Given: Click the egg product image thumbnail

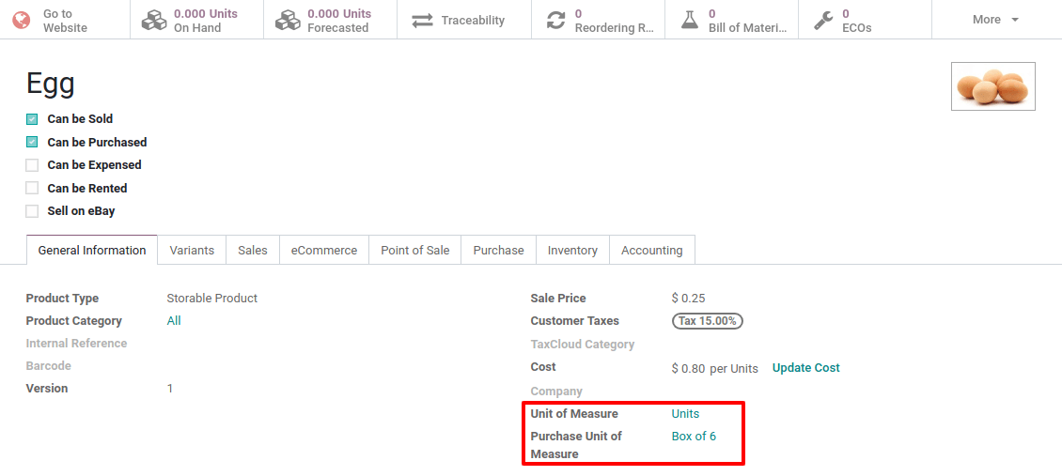Looking at the screenshot, I should click(x=992, y=86).
